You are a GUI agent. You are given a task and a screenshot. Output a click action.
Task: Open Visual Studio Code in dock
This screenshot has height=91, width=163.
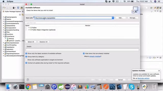tap(119, 87)
